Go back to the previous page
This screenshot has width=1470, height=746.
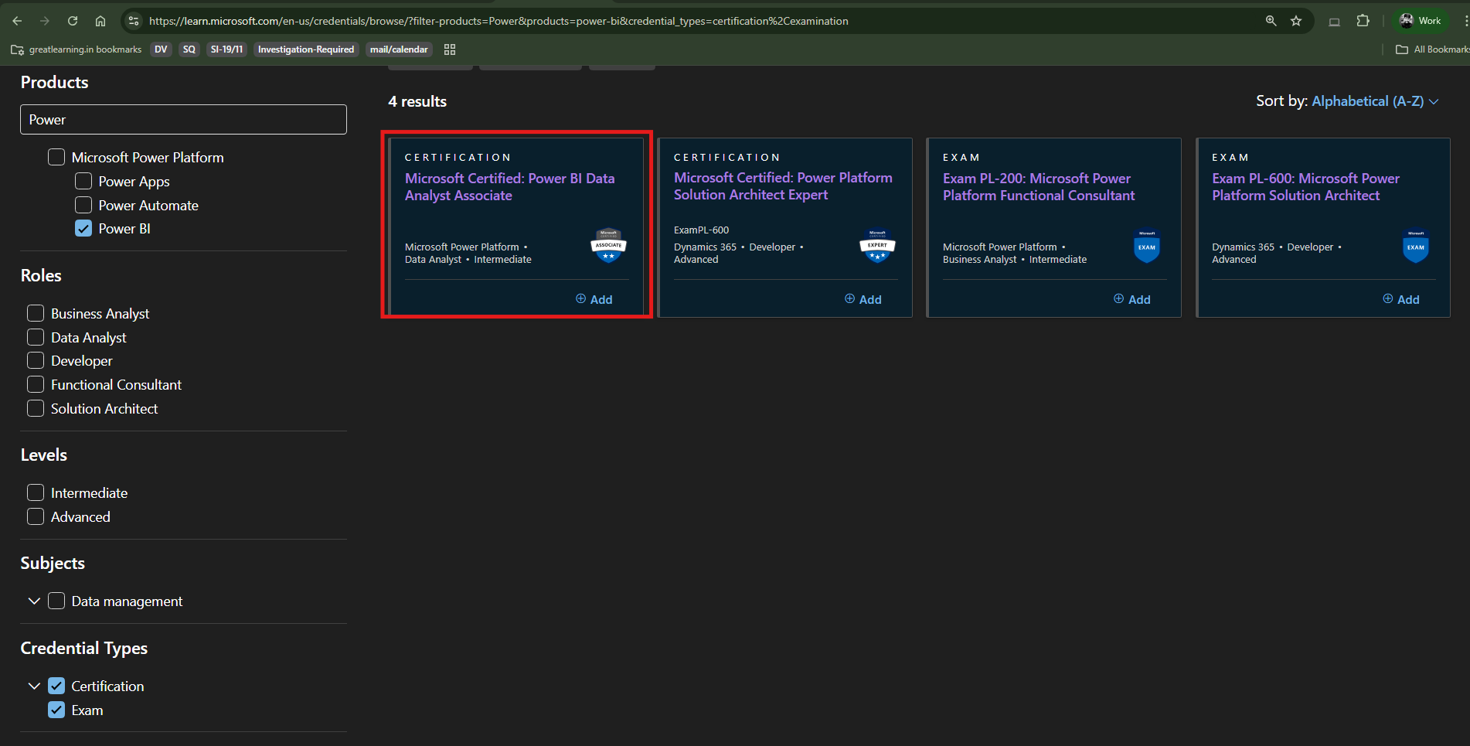click(17, 21)
